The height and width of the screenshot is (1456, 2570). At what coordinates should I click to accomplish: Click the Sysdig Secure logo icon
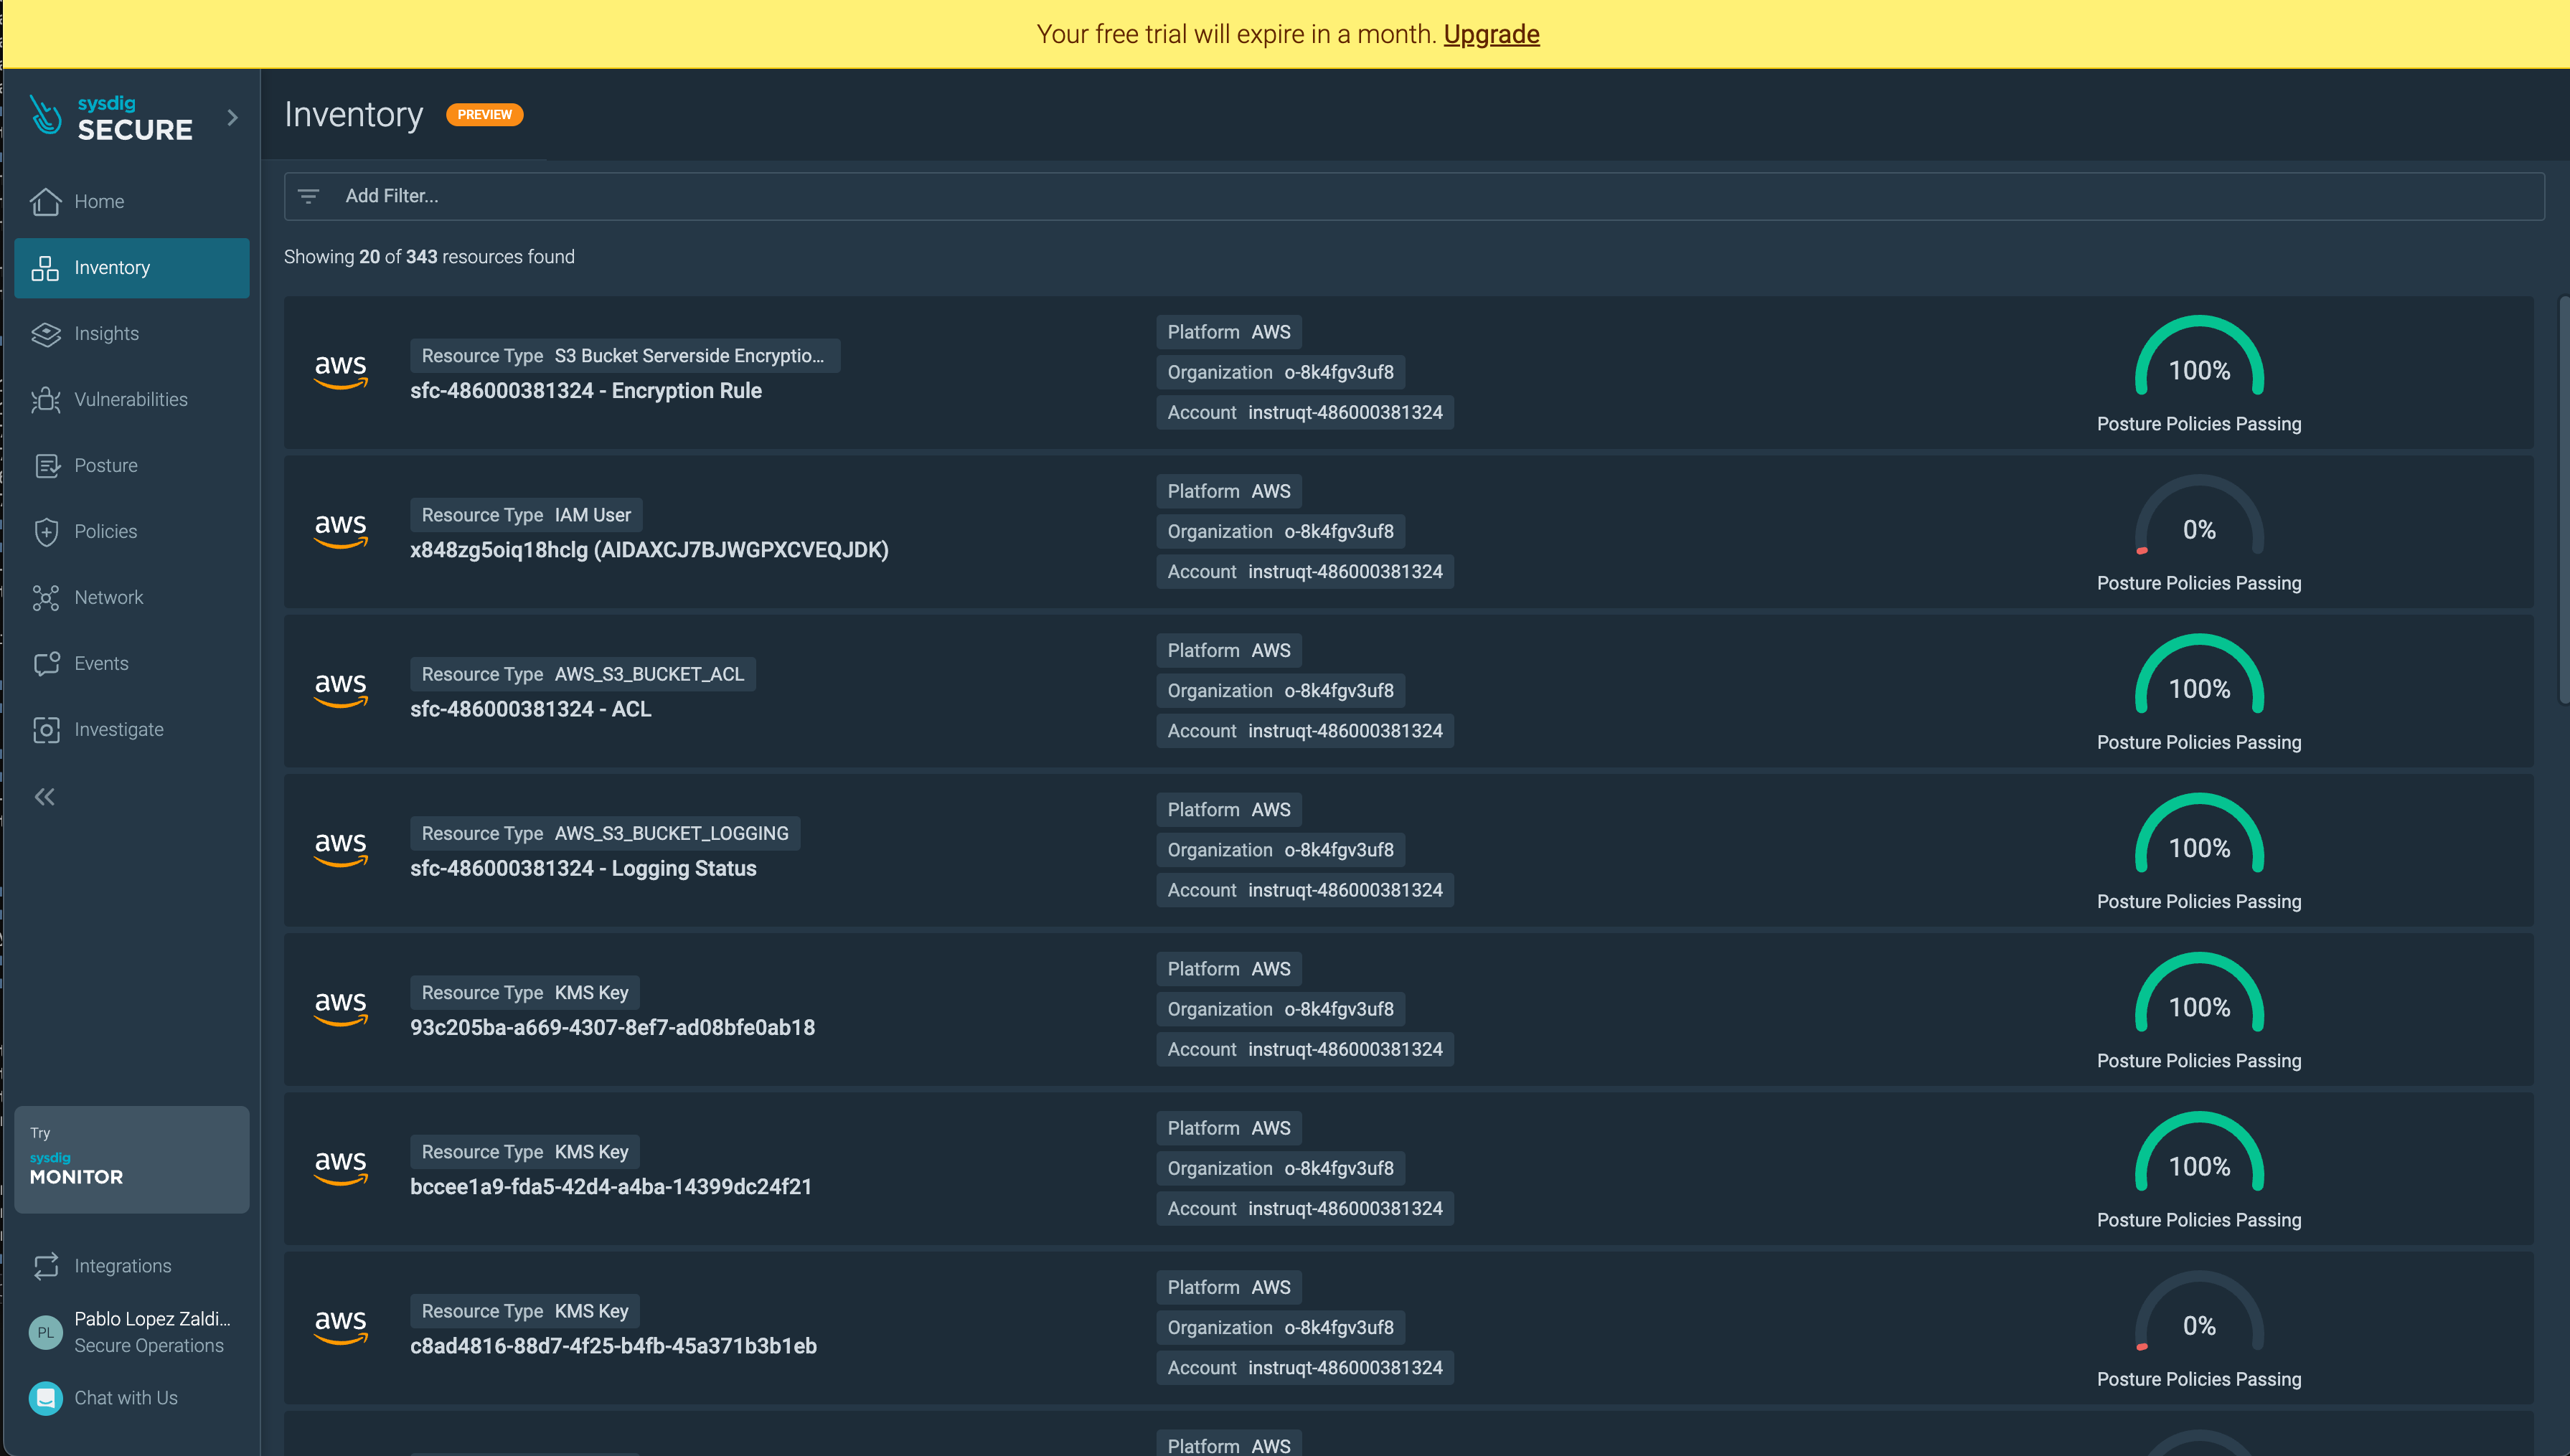[x=45, y=116]
